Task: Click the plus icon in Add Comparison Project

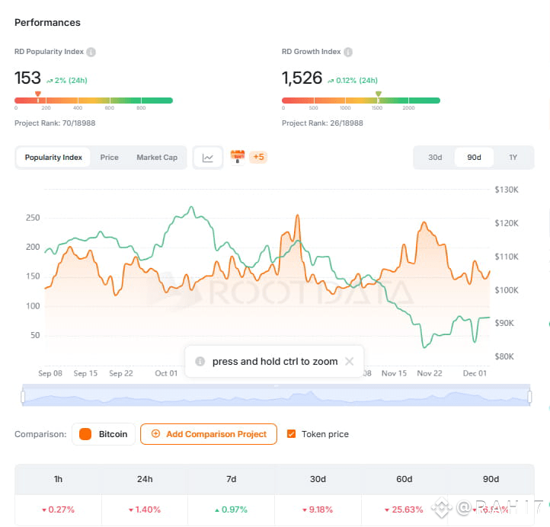Action: (155, 434)
